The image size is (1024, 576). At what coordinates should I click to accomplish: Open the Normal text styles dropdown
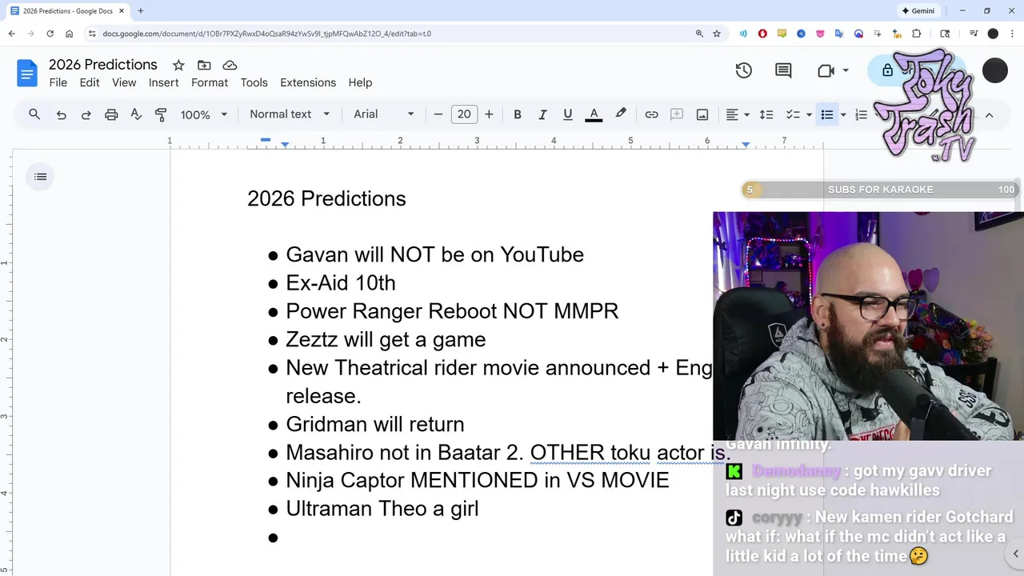pyautogui.click(x=290, y=114)
